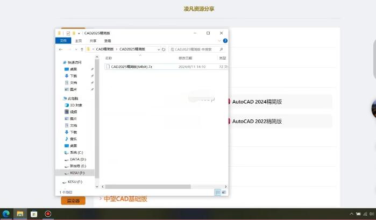Open AutoCAD 2022精简版 on the webpage
Image resolution: width=376 pixels, height=220 pixels.
[257, 122]
